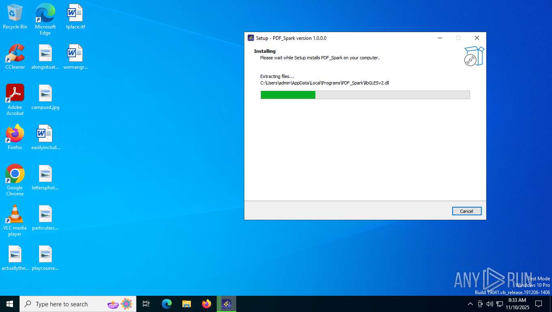Open the notification center icon

[x=539, y=304]
